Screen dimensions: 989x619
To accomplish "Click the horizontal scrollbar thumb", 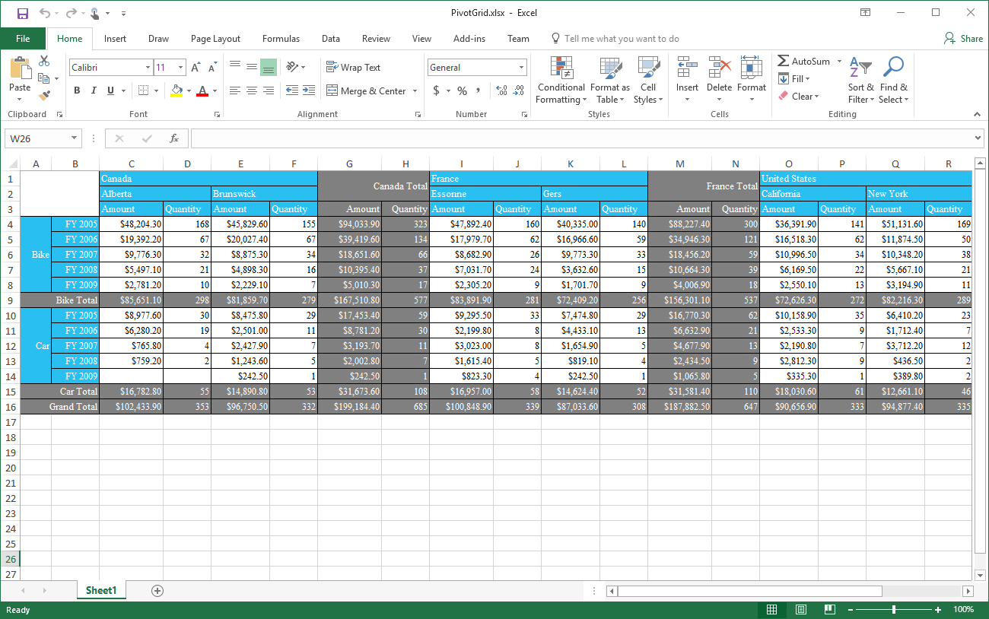I will [x=750, y=591].
